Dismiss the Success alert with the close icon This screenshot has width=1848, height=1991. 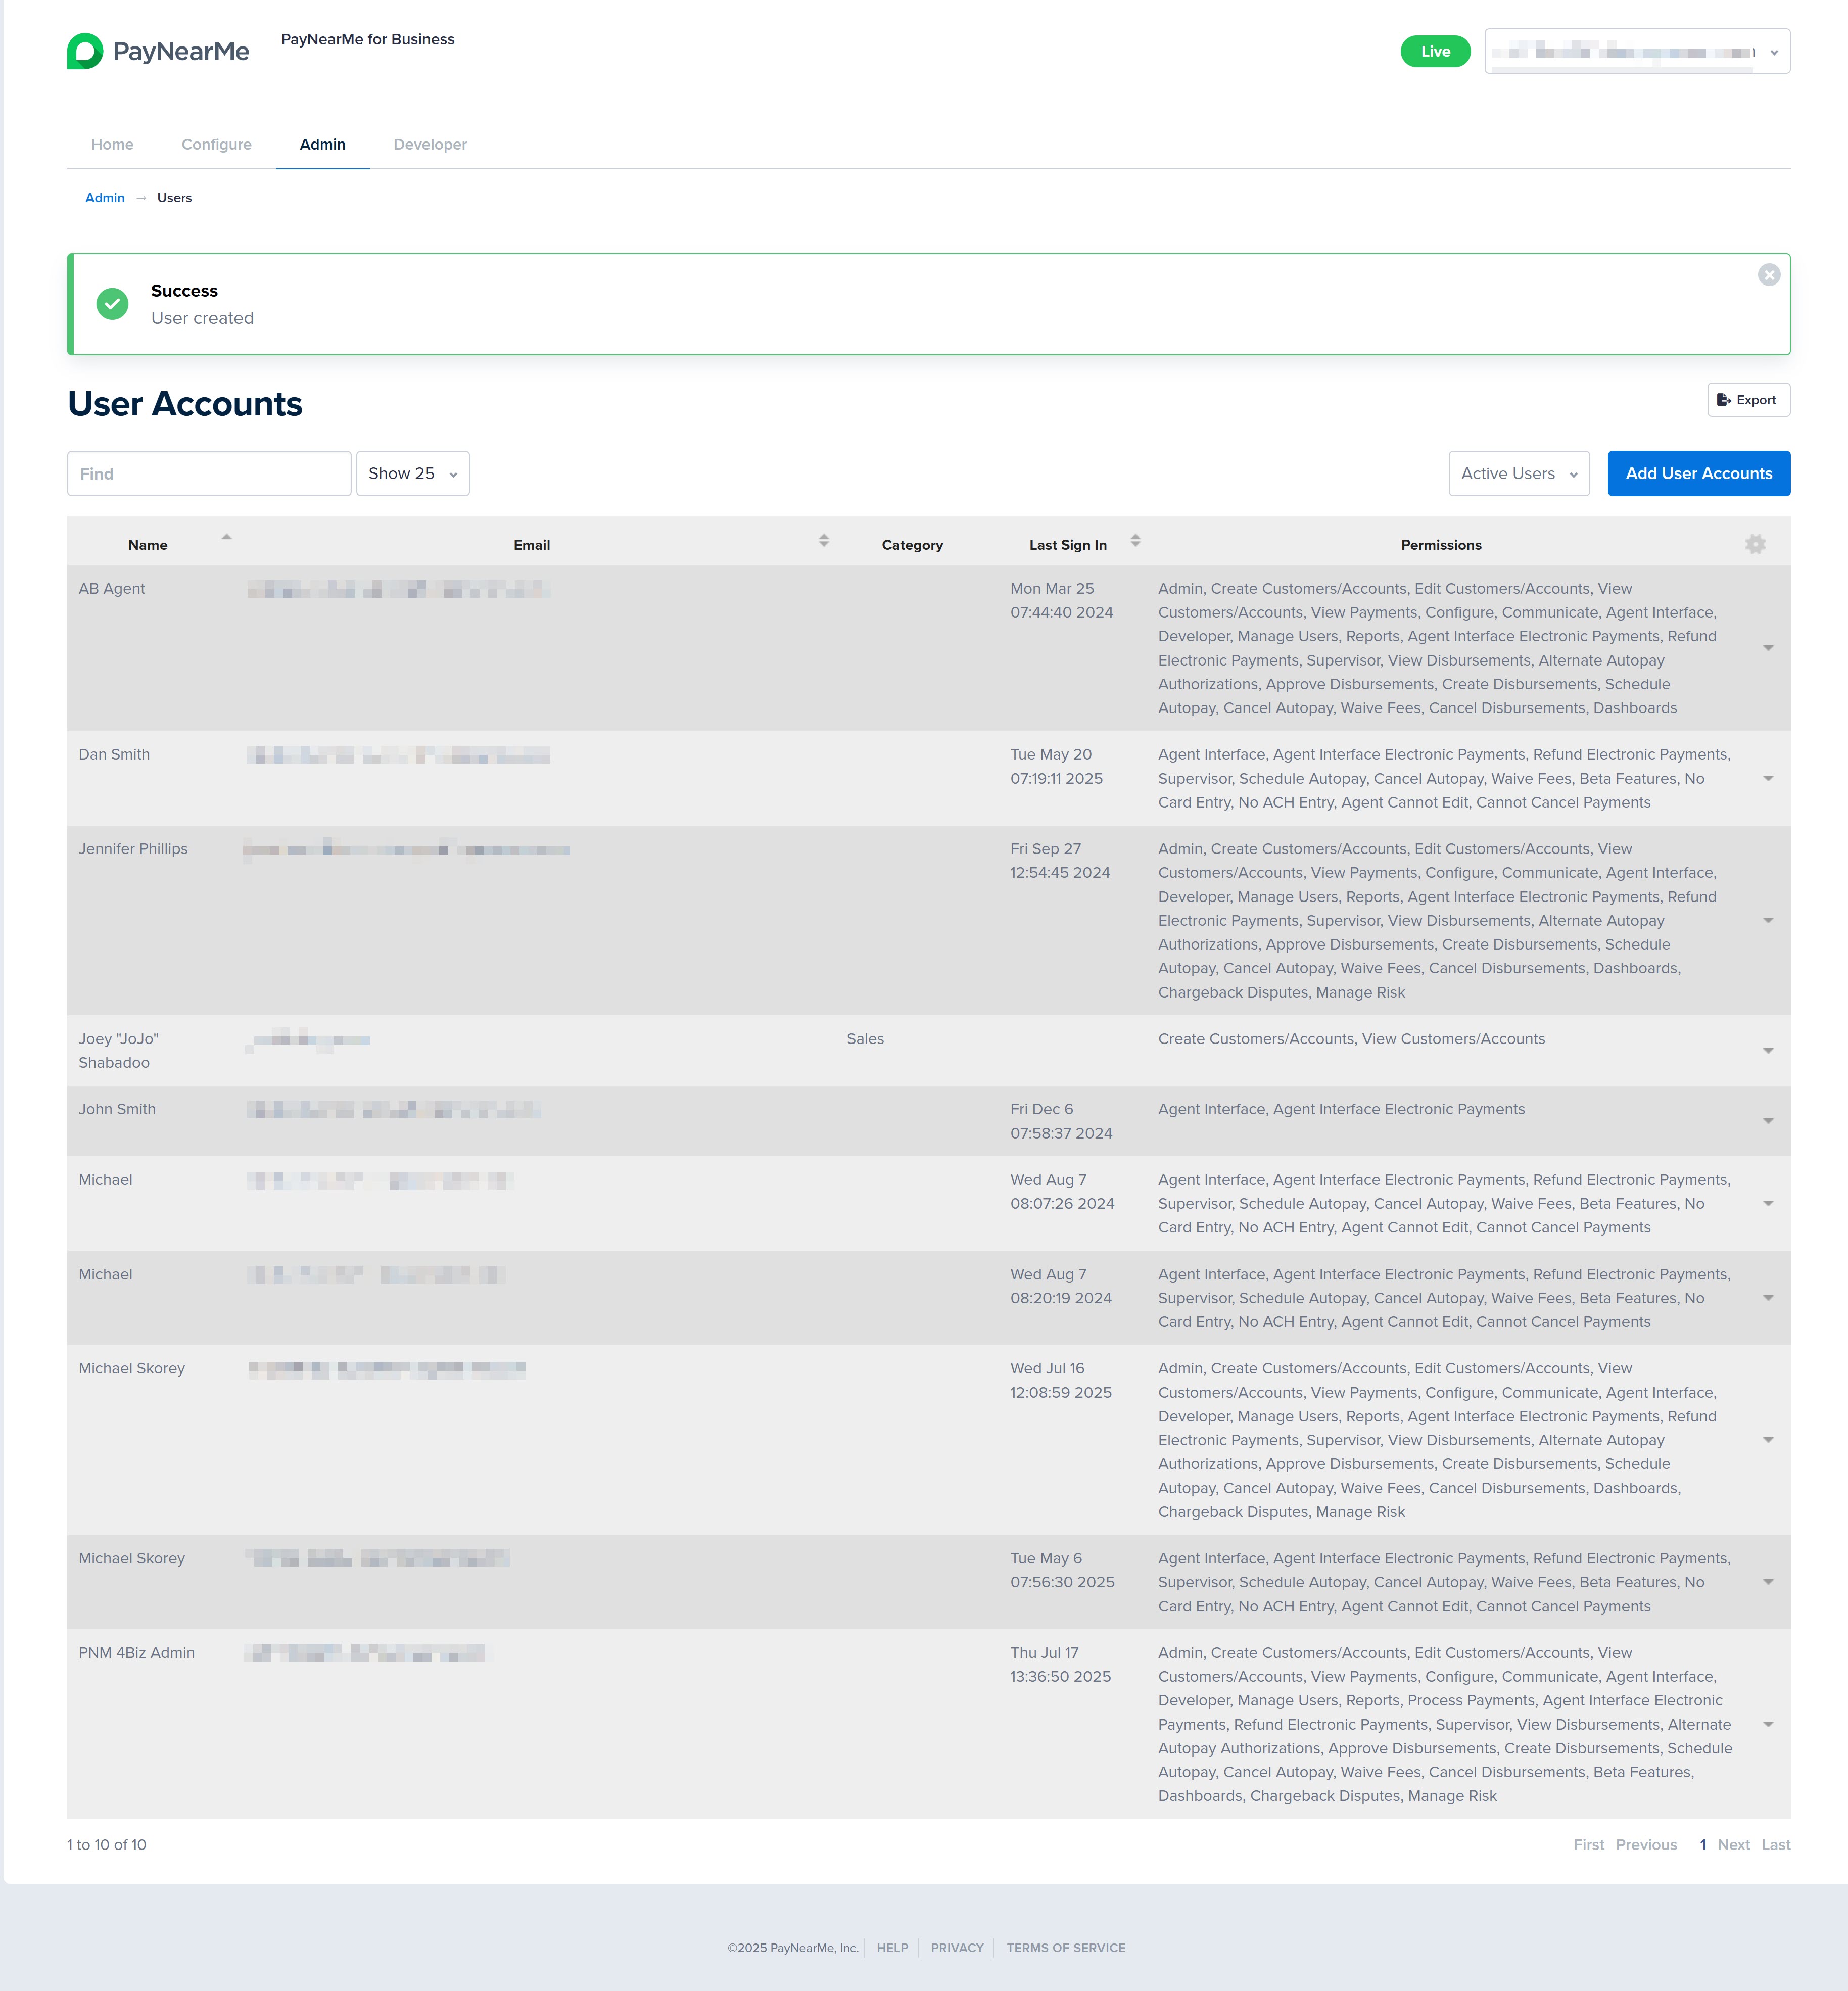(1768, 275)
